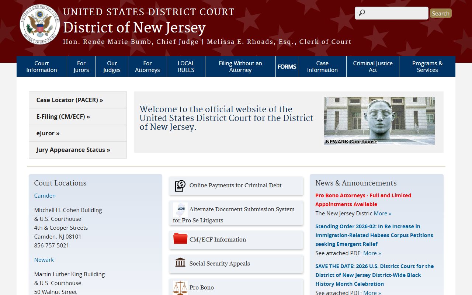Open the LOCAL RULES menu item
This screenshot has height=295, width=472.
point(186,66)
